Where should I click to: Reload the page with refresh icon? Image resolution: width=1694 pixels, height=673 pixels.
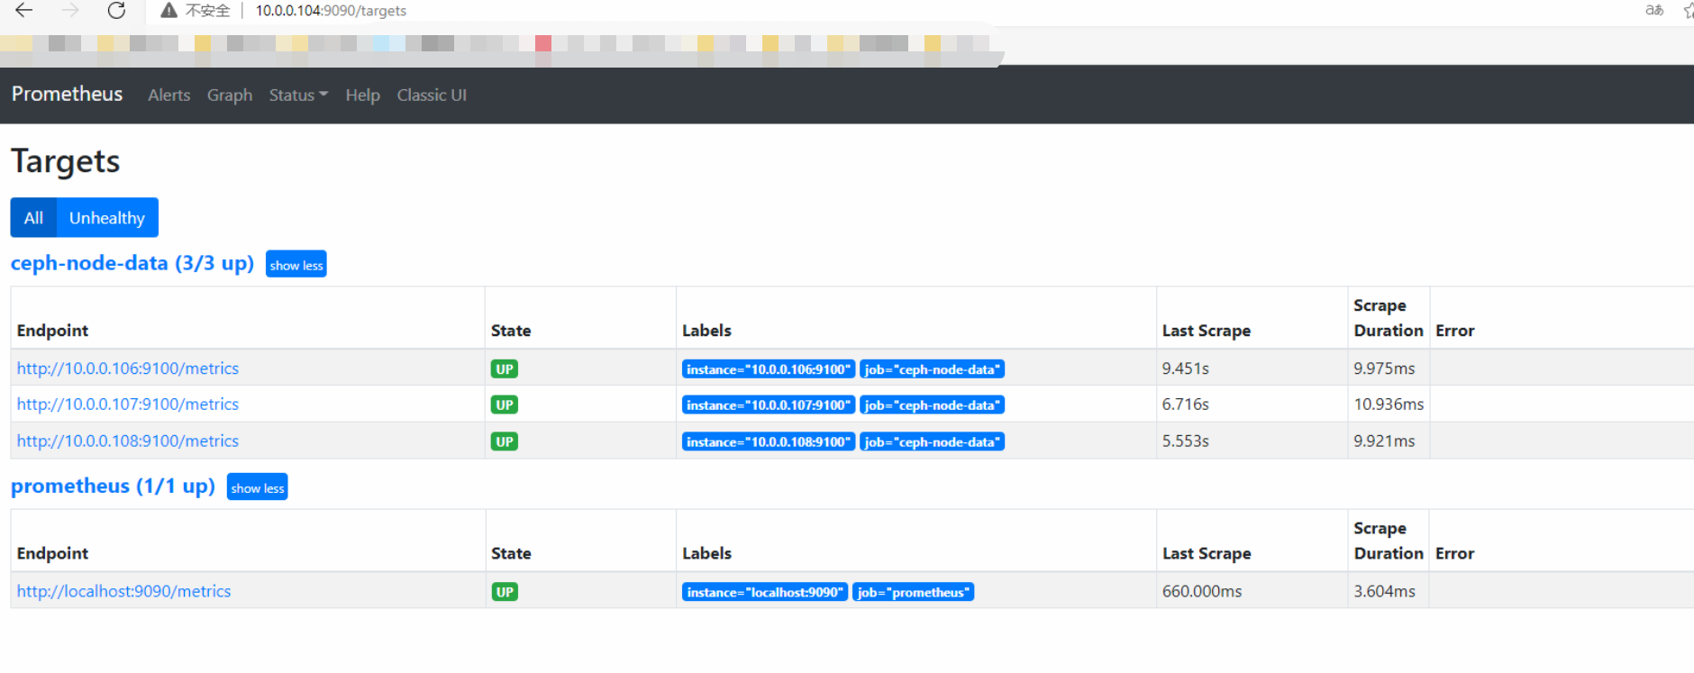[116, 11]
